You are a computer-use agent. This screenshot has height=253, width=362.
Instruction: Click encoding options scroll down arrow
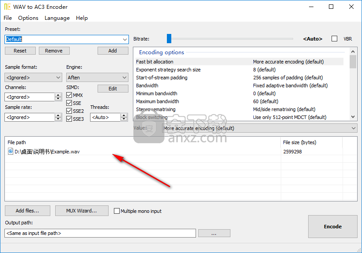(x=353, y=117)
